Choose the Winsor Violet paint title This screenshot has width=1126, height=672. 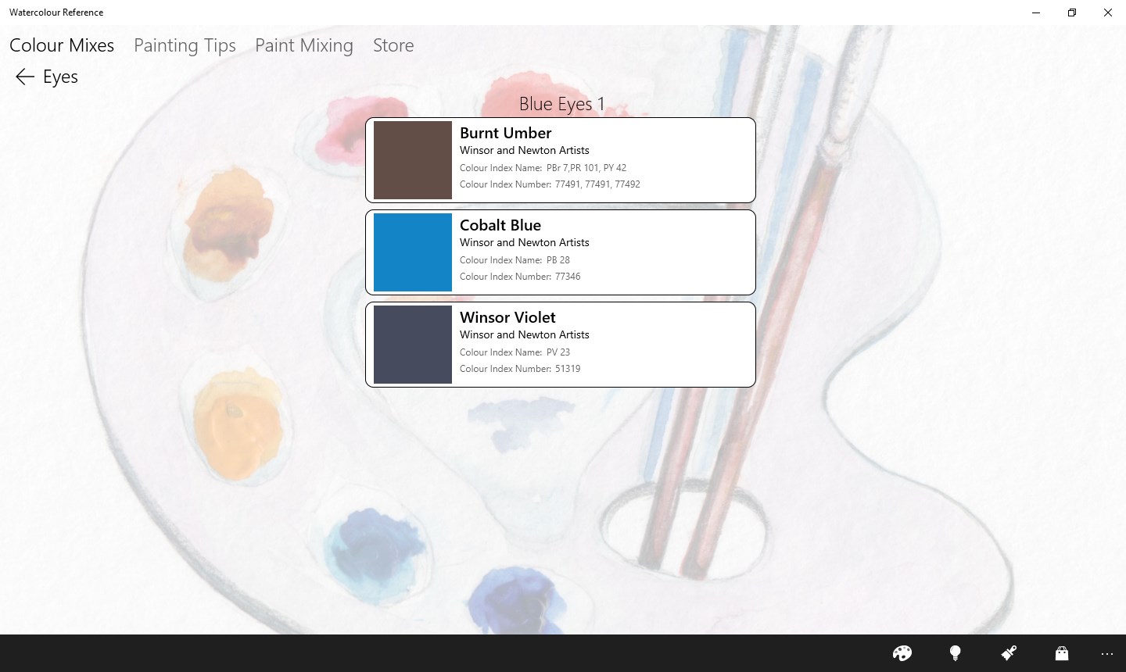[507, 317]
